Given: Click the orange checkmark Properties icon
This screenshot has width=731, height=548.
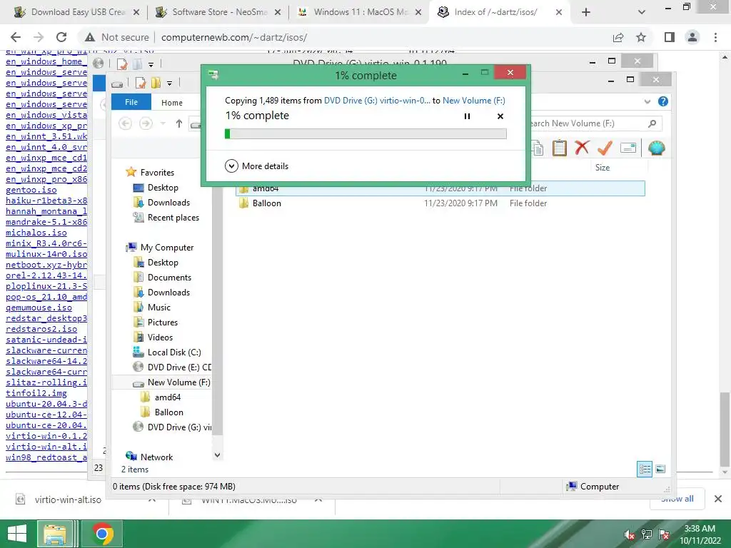Looking at the screenshot, I should (605, 148).
